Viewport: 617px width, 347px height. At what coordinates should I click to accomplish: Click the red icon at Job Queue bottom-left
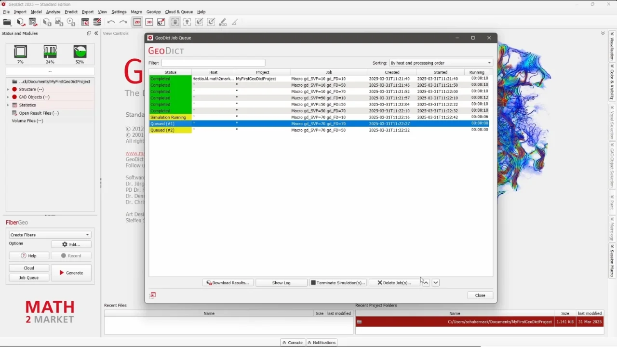(x=153, y=295)
